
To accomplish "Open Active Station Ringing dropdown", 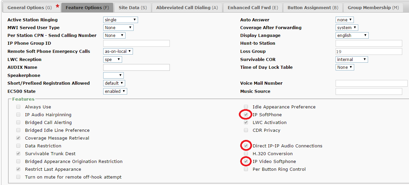I will point(120,20).
